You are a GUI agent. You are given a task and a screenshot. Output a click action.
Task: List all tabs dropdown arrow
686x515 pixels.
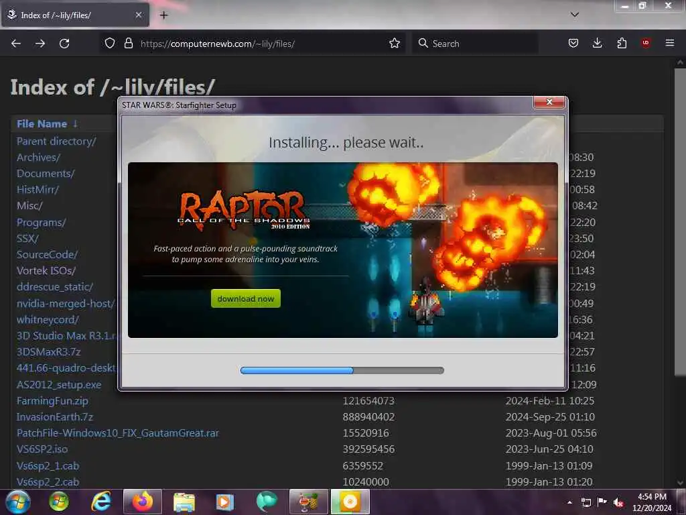point(574,15)
